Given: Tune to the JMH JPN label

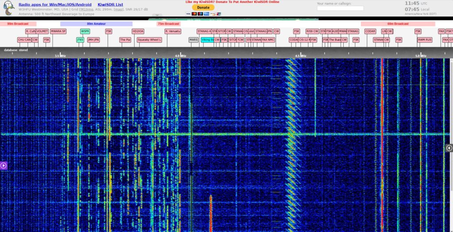Looking at the screenshot, I should [x=93, y=40].
